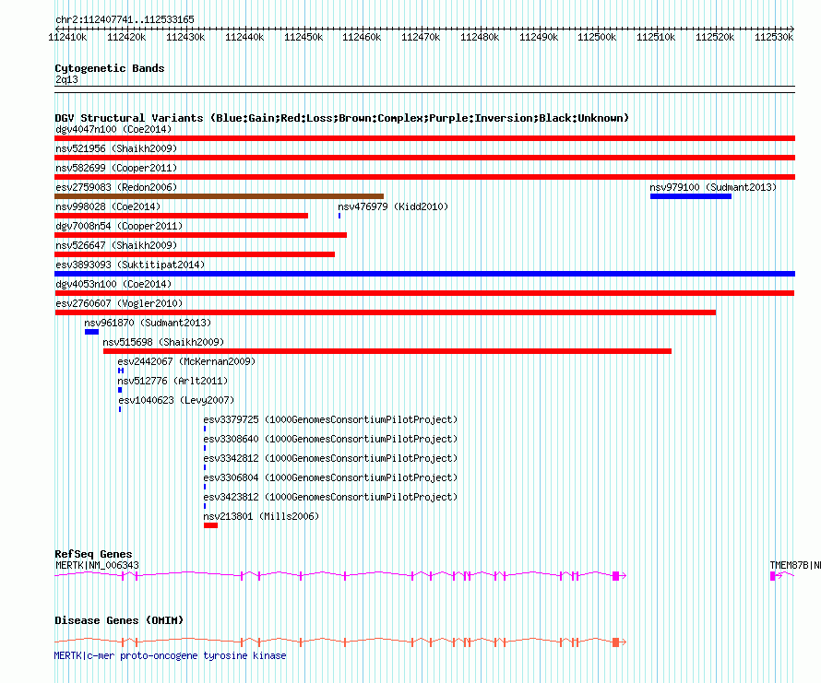Select the nsv526647 (Shaikh2009) variant label
Screen dimensions: 821x683
116,245
